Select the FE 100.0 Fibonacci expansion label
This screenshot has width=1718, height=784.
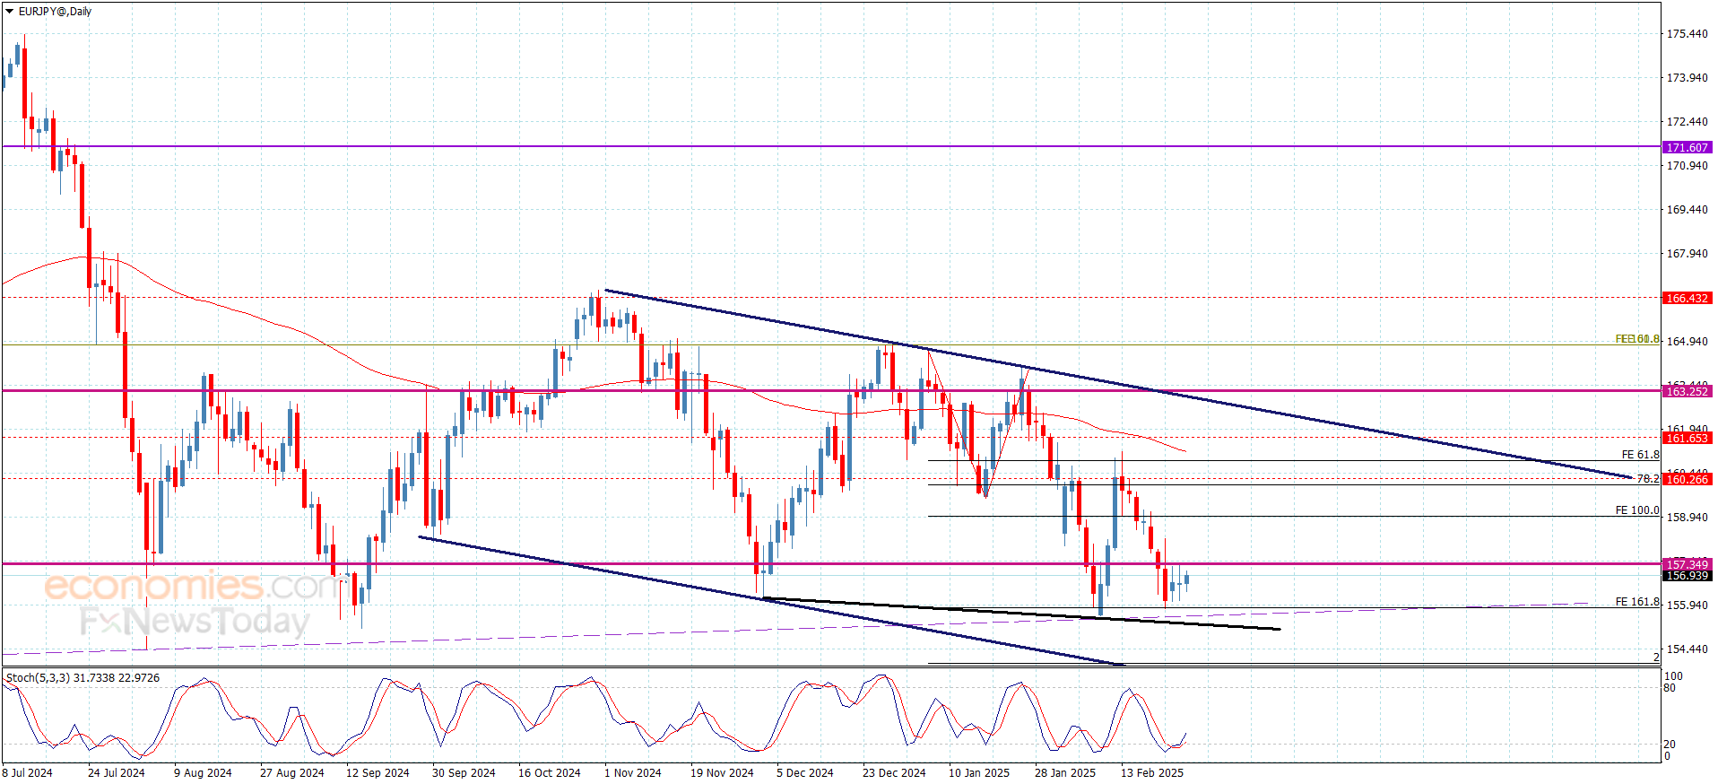coord(1637,510)
